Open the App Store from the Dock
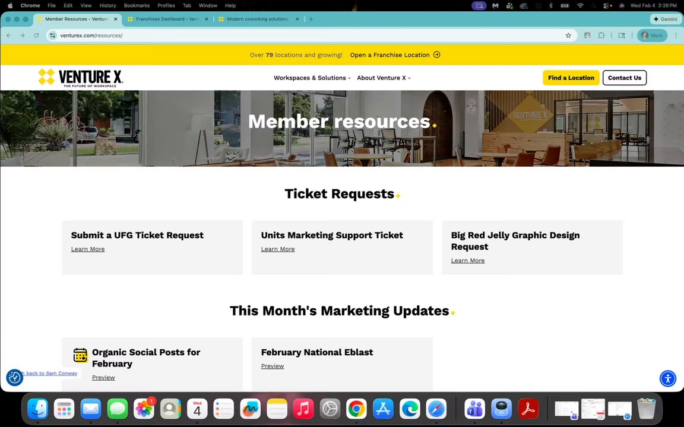This screenshot has height=427, width=684. (384, 409)
